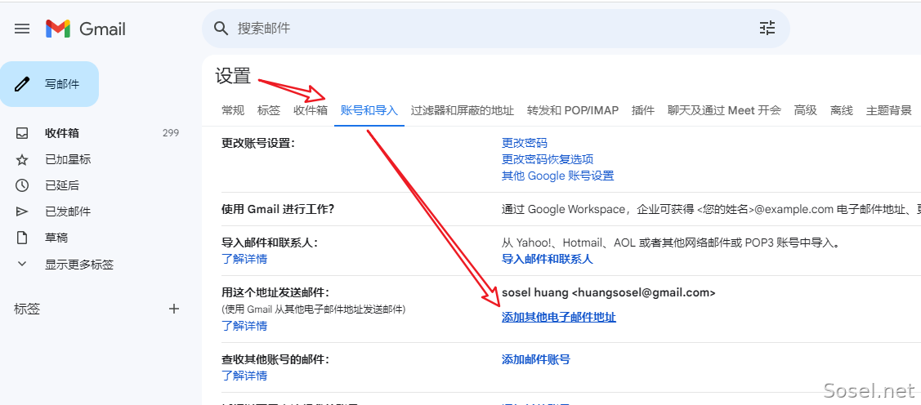Switch to 过滤器和屏蔽的地址 tab

(x=463, y=110)
